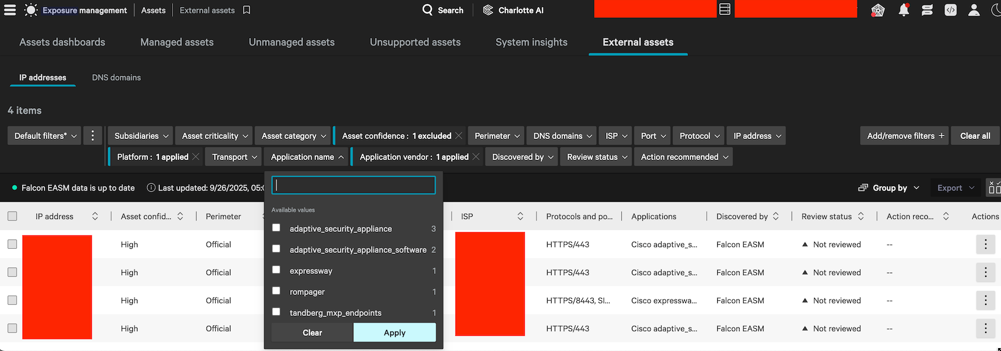Image resolution: width=1001 pixels, height=351 pixels.
Task: Click Add/remove filters
Action: [904, 135]
